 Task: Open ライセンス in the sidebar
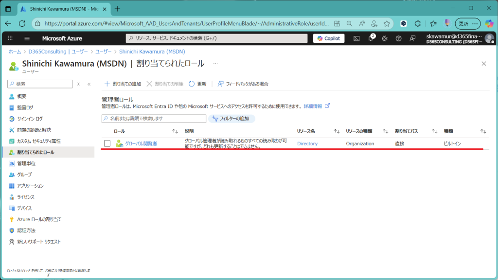[26, 197]
